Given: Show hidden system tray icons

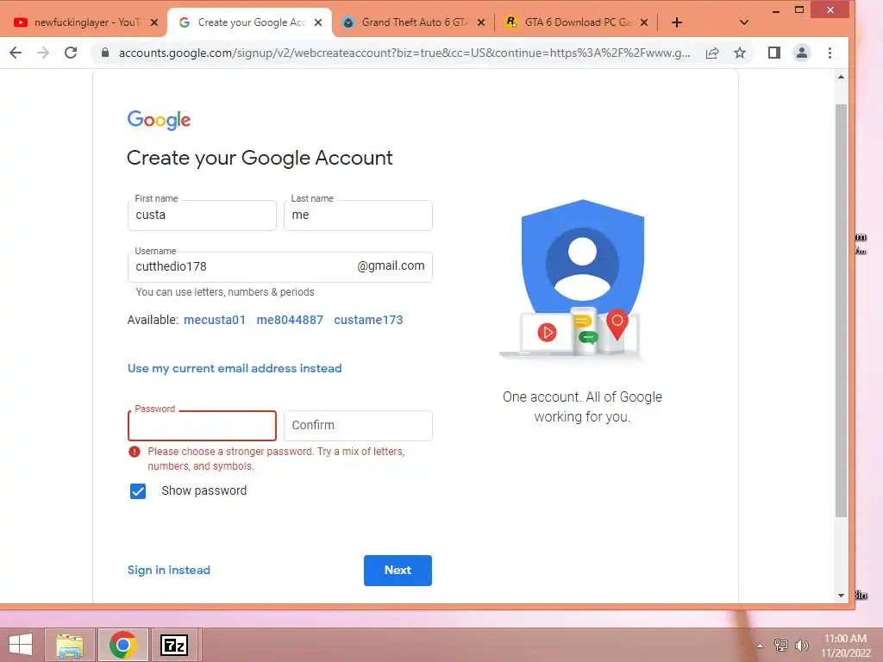Looking at the screenshot, I should (761, 645).
